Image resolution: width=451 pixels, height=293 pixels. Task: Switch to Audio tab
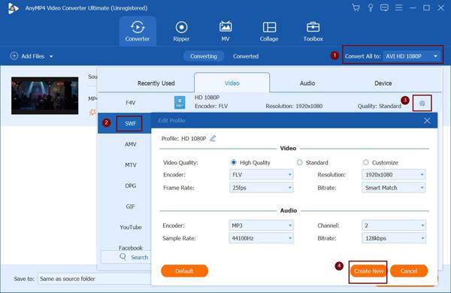click(307, 83)
